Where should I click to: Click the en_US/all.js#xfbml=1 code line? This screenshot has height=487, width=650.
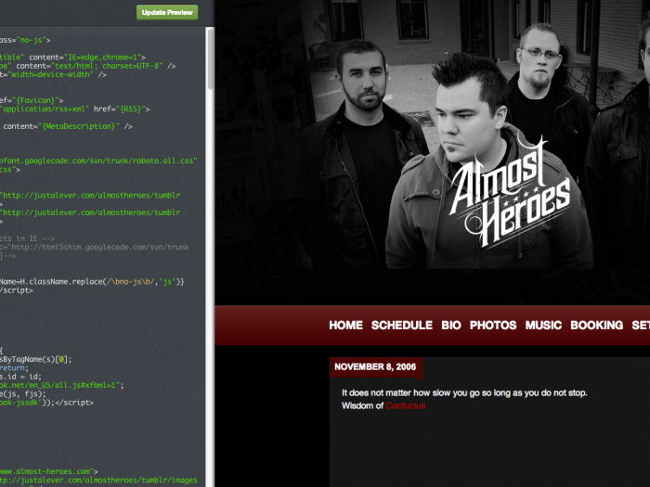pyautogui.click(x=62, y=385)
